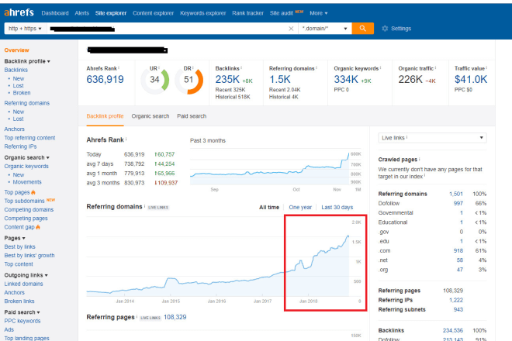Open the Top referring content link
512x341 pixels.
coord(29,138)
